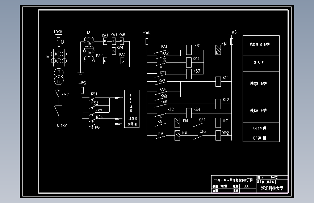Click QF1 contact label beside YR1 coil
The image size is (314, 203).
pos(202,120)
